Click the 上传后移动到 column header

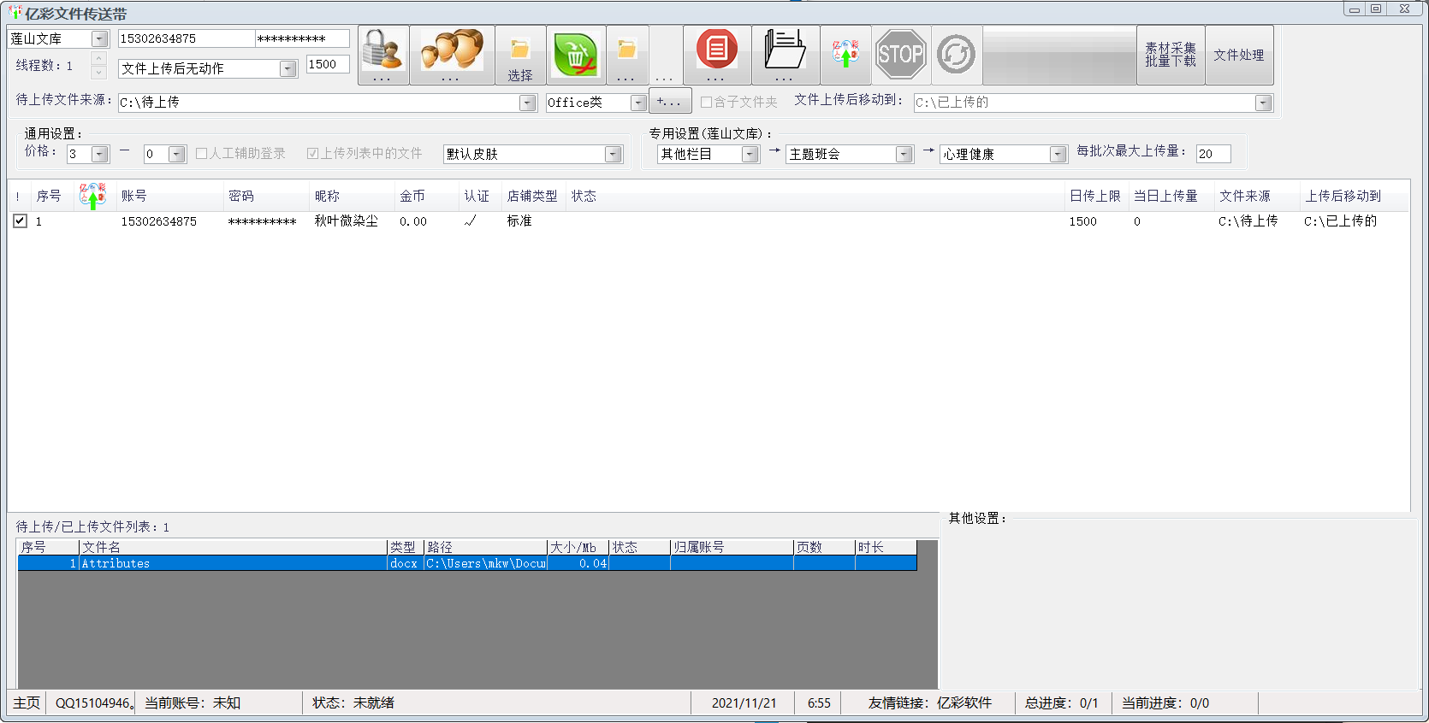(1353, 196)
